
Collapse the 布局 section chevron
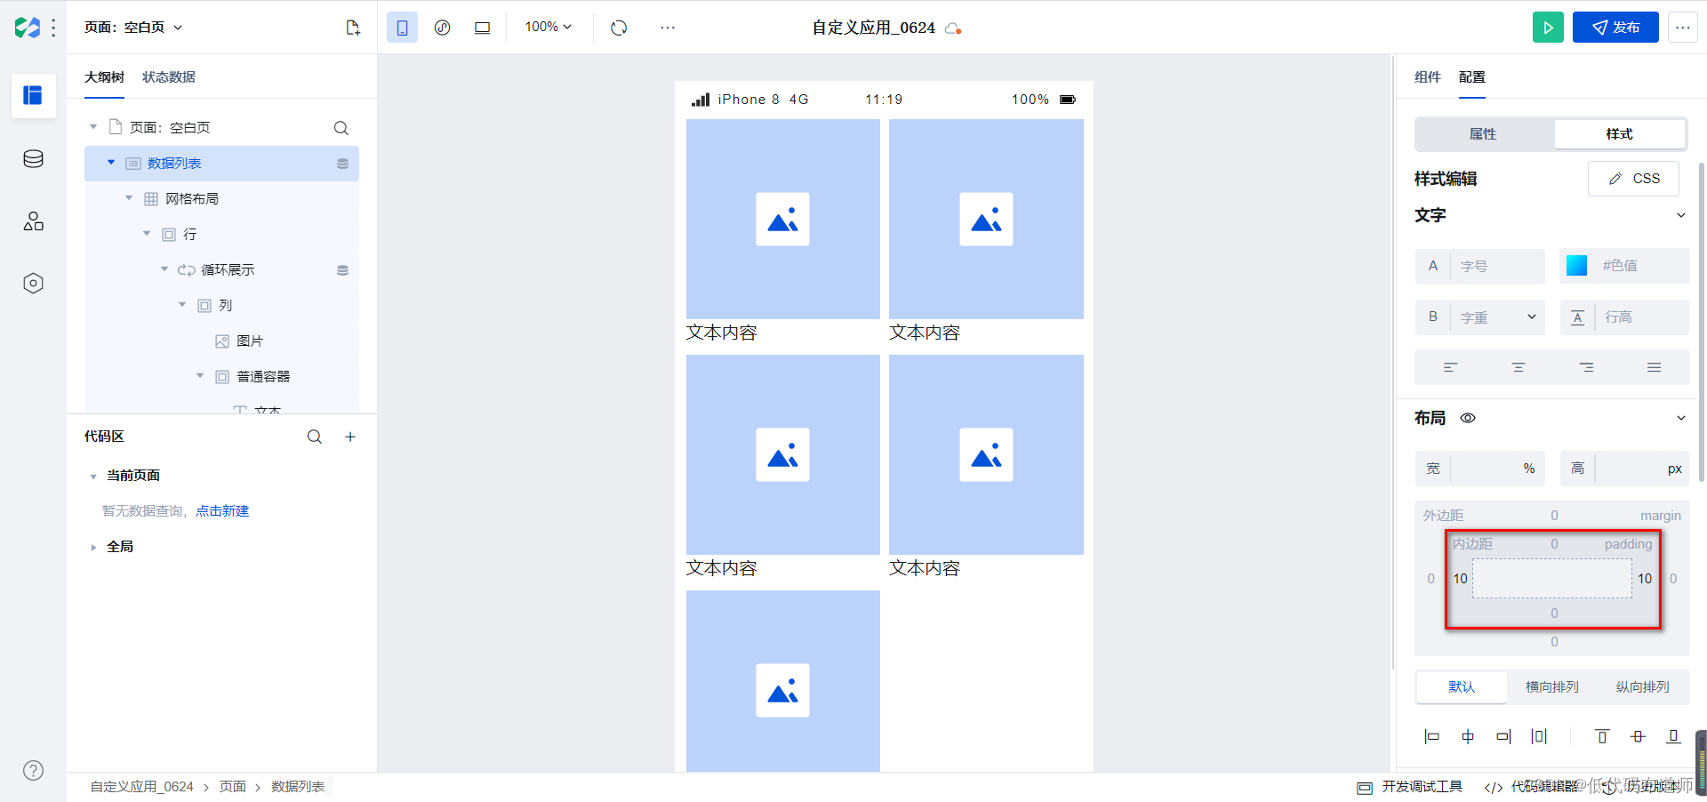pyautogui.click(x=1681, y=418)
